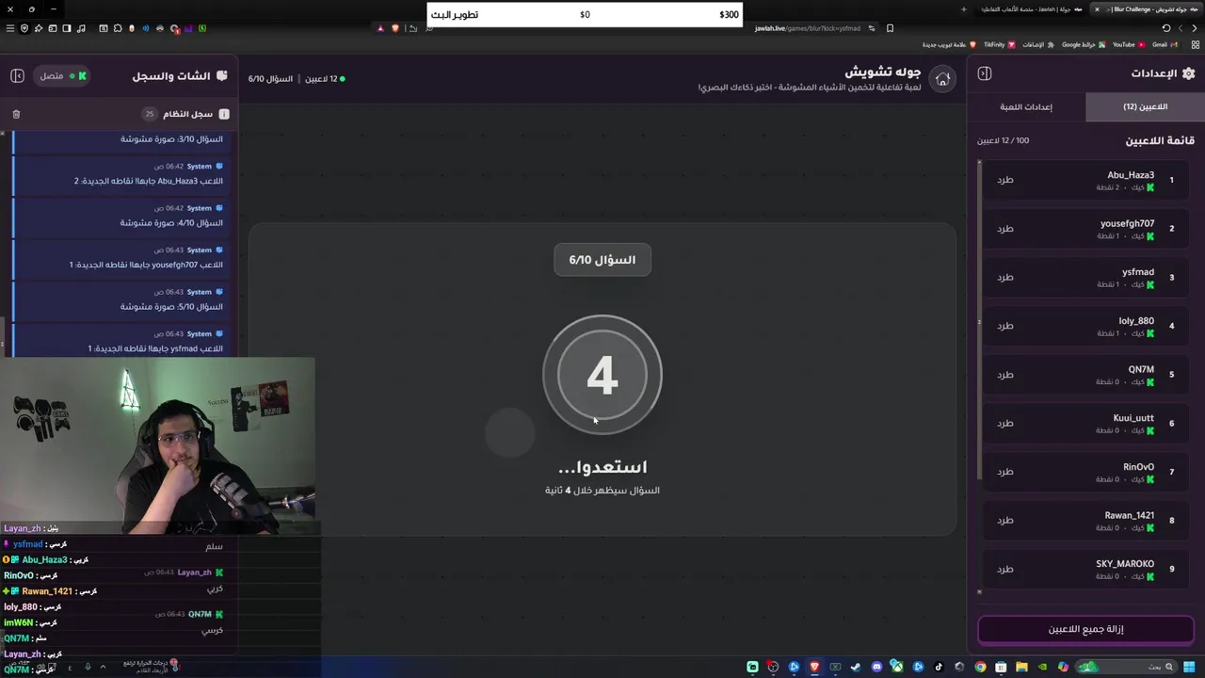Open Discord from the taskbar
The image size is (1205, 678).
pos(876,667)
